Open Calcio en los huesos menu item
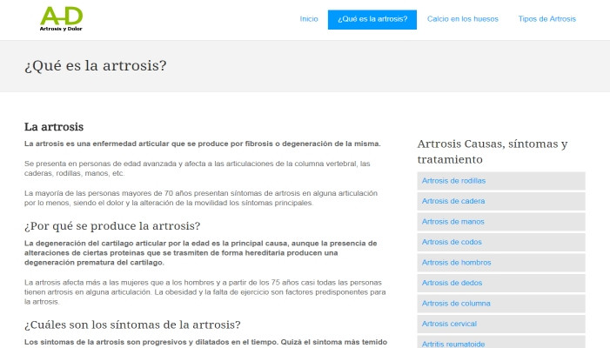This screenshot has width=610, height=348. [462, 19]
